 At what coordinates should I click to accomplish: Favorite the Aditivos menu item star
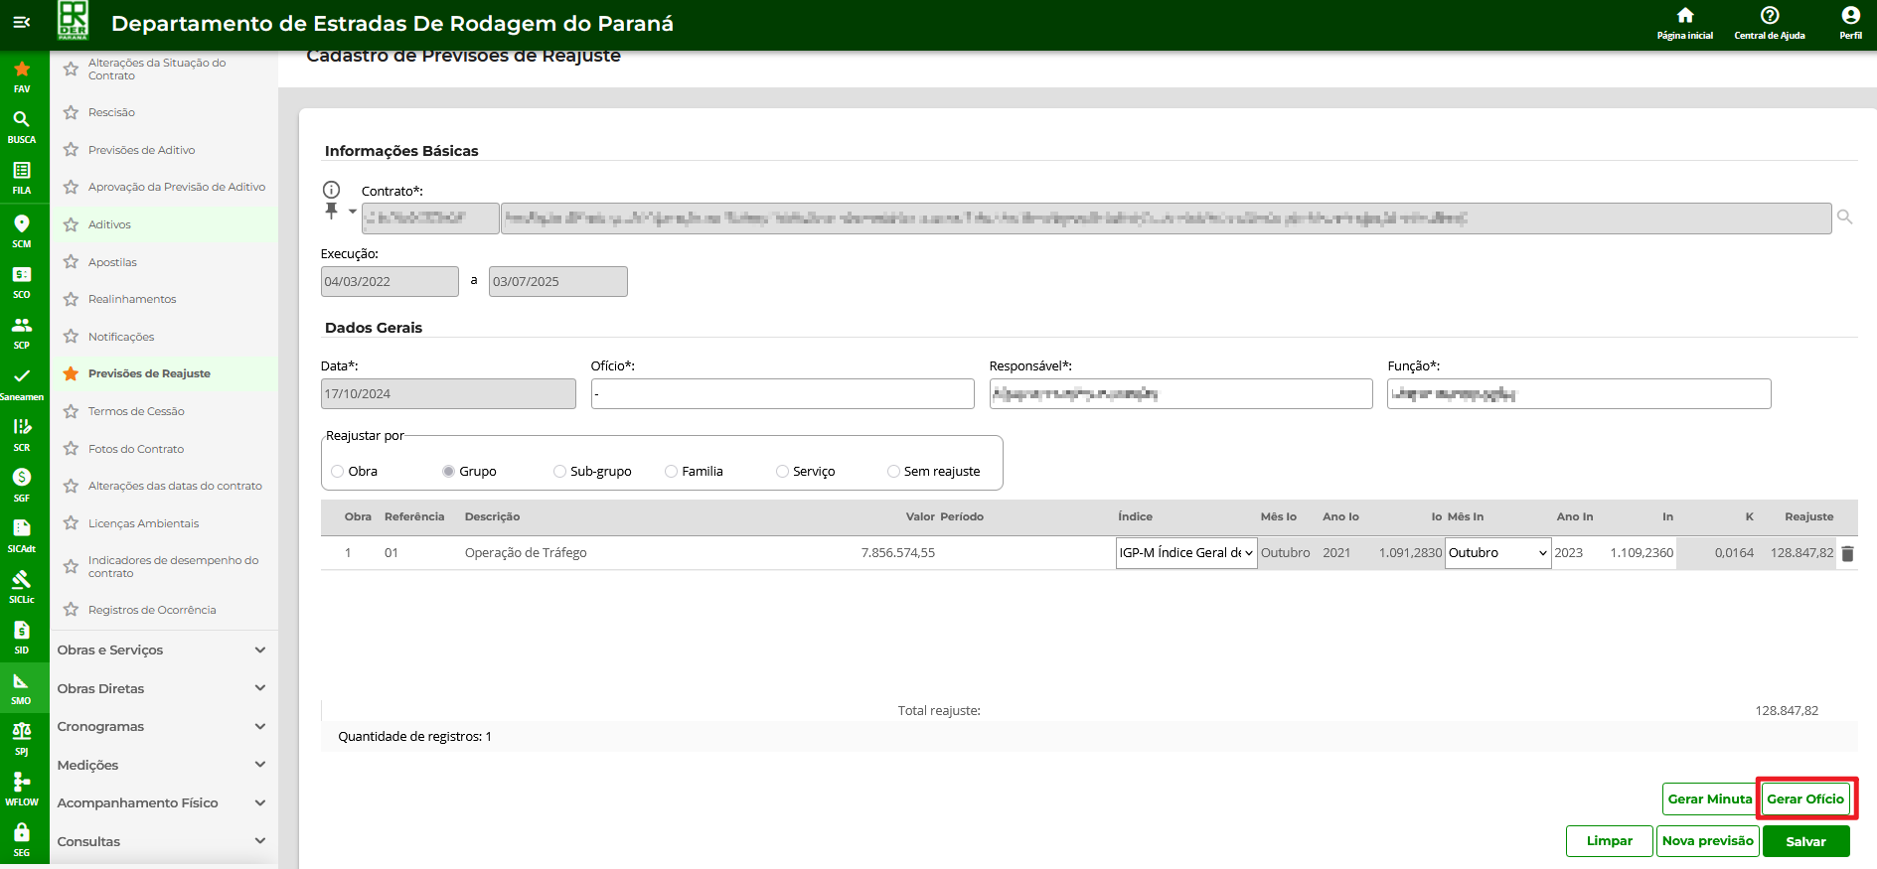71,224
